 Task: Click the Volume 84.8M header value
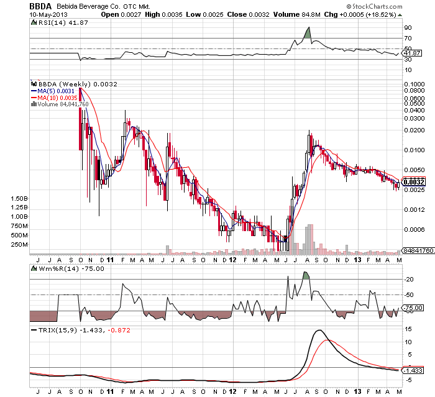point(296,15)
